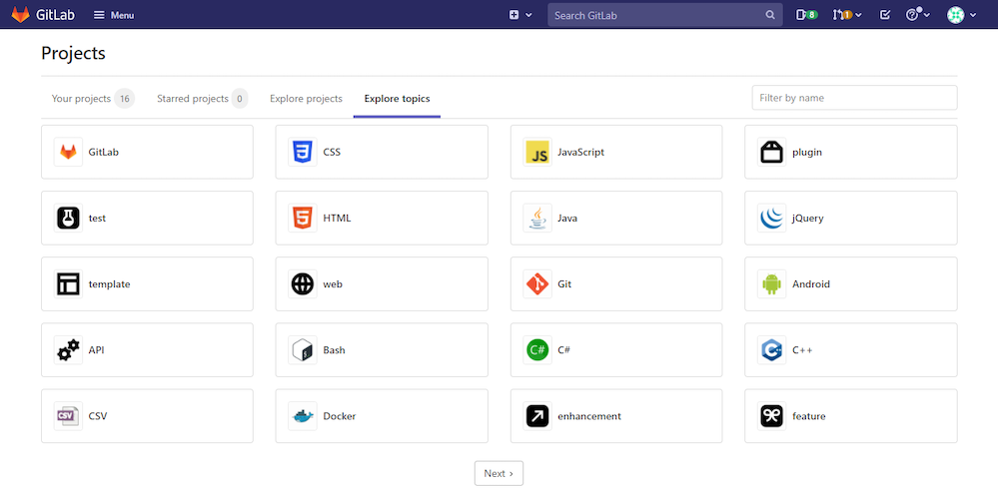Click the Docker whale icon
Image resolution: width=998 pixels, height=496 pixels.
[x=303, y=416]
